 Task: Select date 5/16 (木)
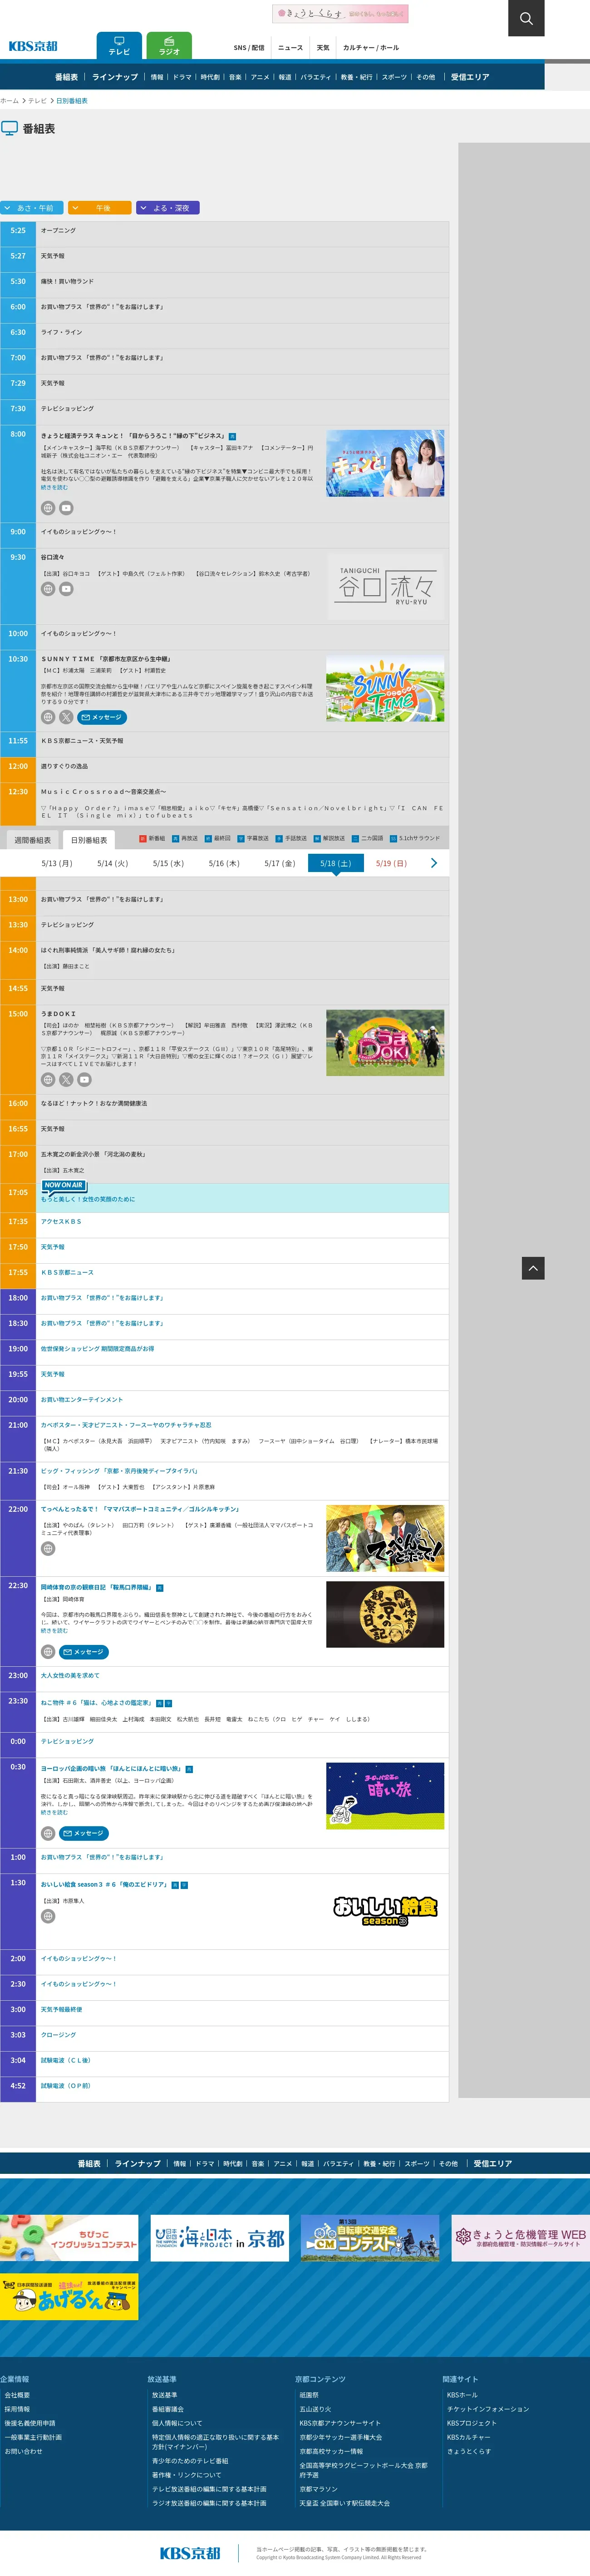pos(224,863)
